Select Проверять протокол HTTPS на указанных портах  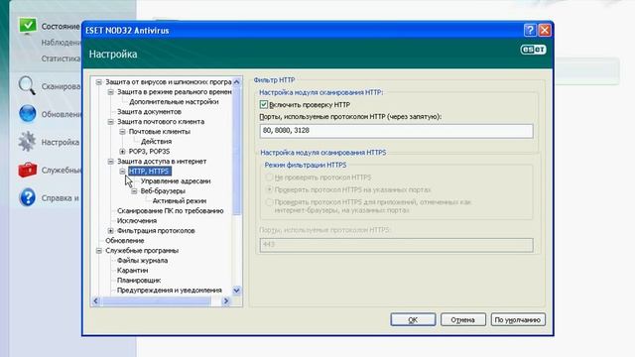[269, 189]
